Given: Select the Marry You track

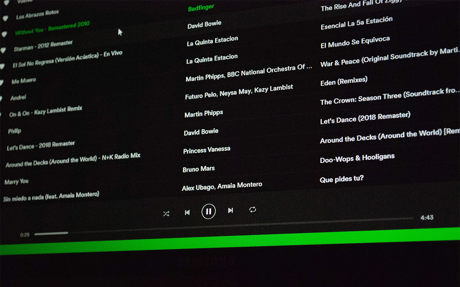Looking at the screenshot, I should click(x=16, y=182).
